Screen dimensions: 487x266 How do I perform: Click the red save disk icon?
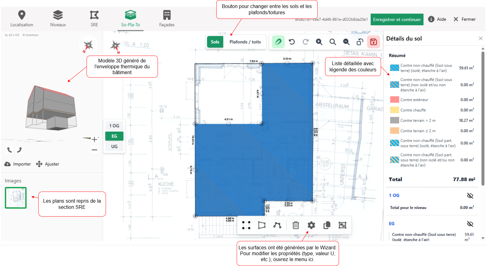pos(374,42)
